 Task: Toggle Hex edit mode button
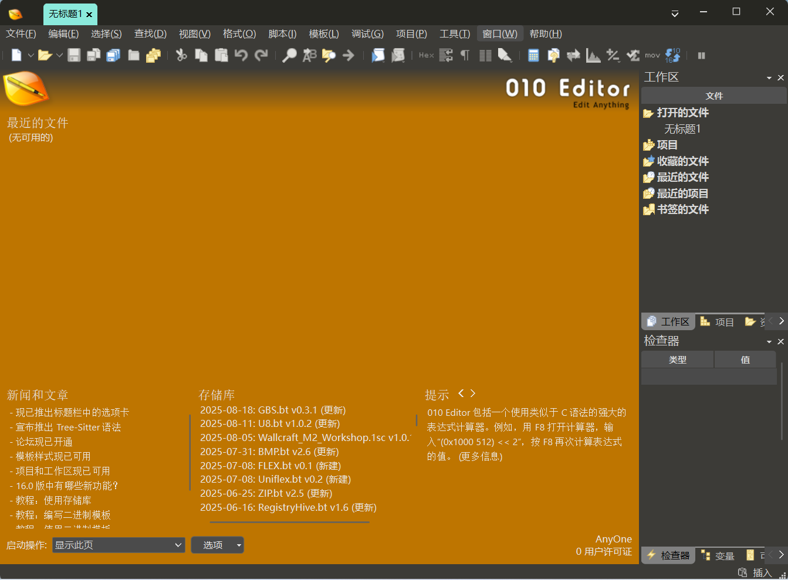pos(427,55)
